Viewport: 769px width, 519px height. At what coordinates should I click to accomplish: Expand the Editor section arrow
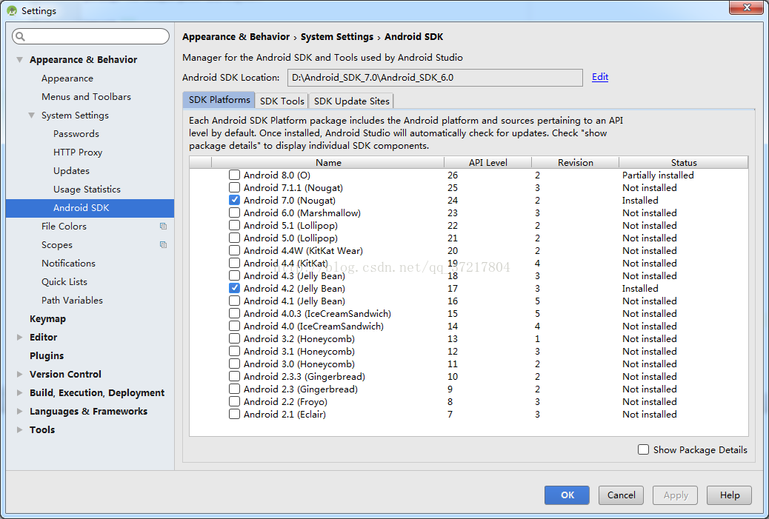coord(19,337)
